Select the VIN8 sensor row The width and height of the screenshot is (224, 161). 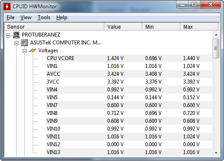[x=129, y=113]
